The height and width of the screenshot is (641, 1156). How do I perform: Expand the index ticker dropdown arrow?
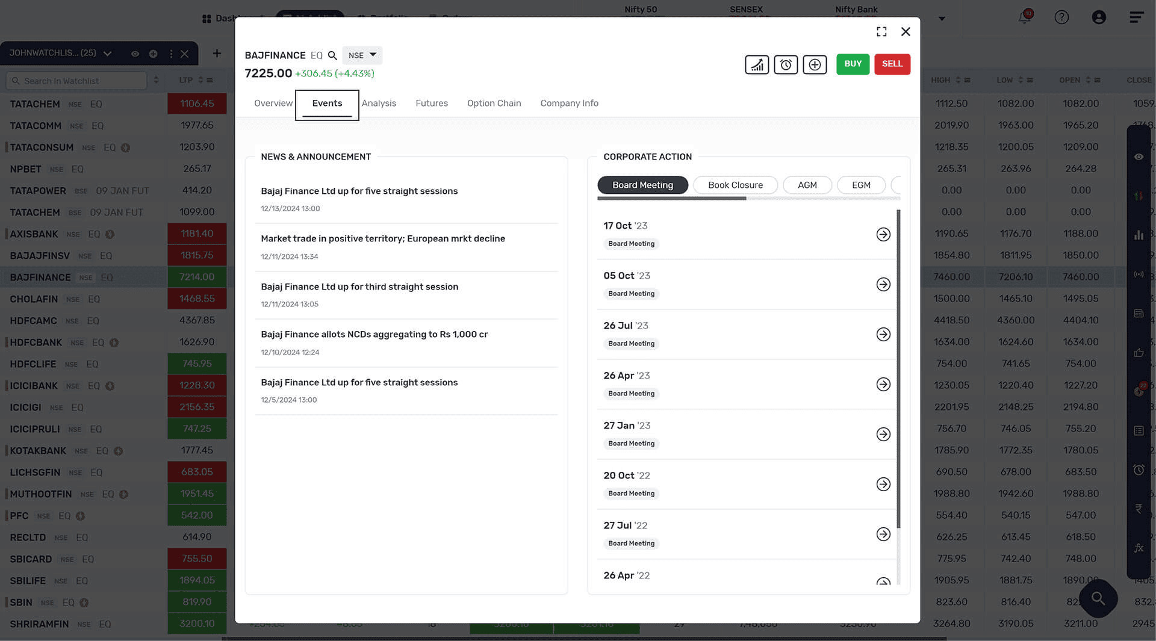pyautogui.click(x=942, y=19)
